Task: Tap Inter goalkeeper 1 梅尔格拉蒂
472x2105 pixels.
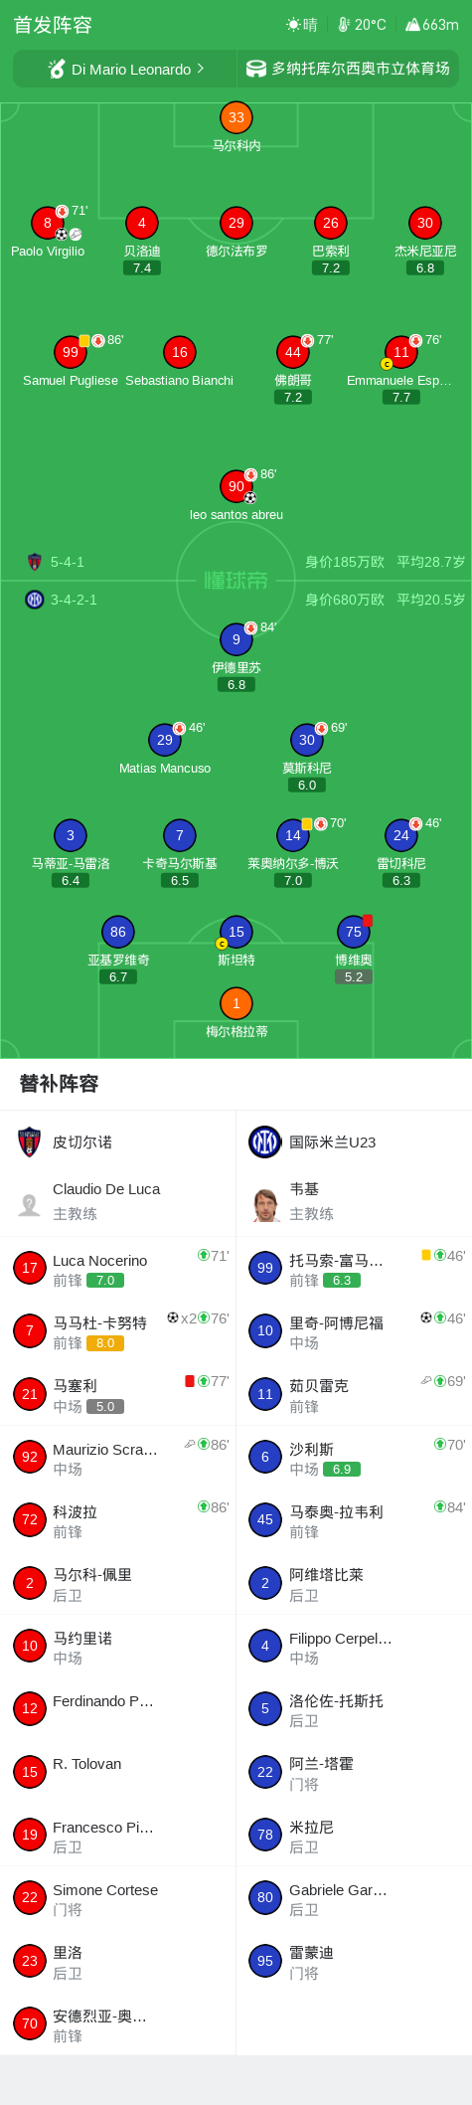Action: pos(236,1003)
